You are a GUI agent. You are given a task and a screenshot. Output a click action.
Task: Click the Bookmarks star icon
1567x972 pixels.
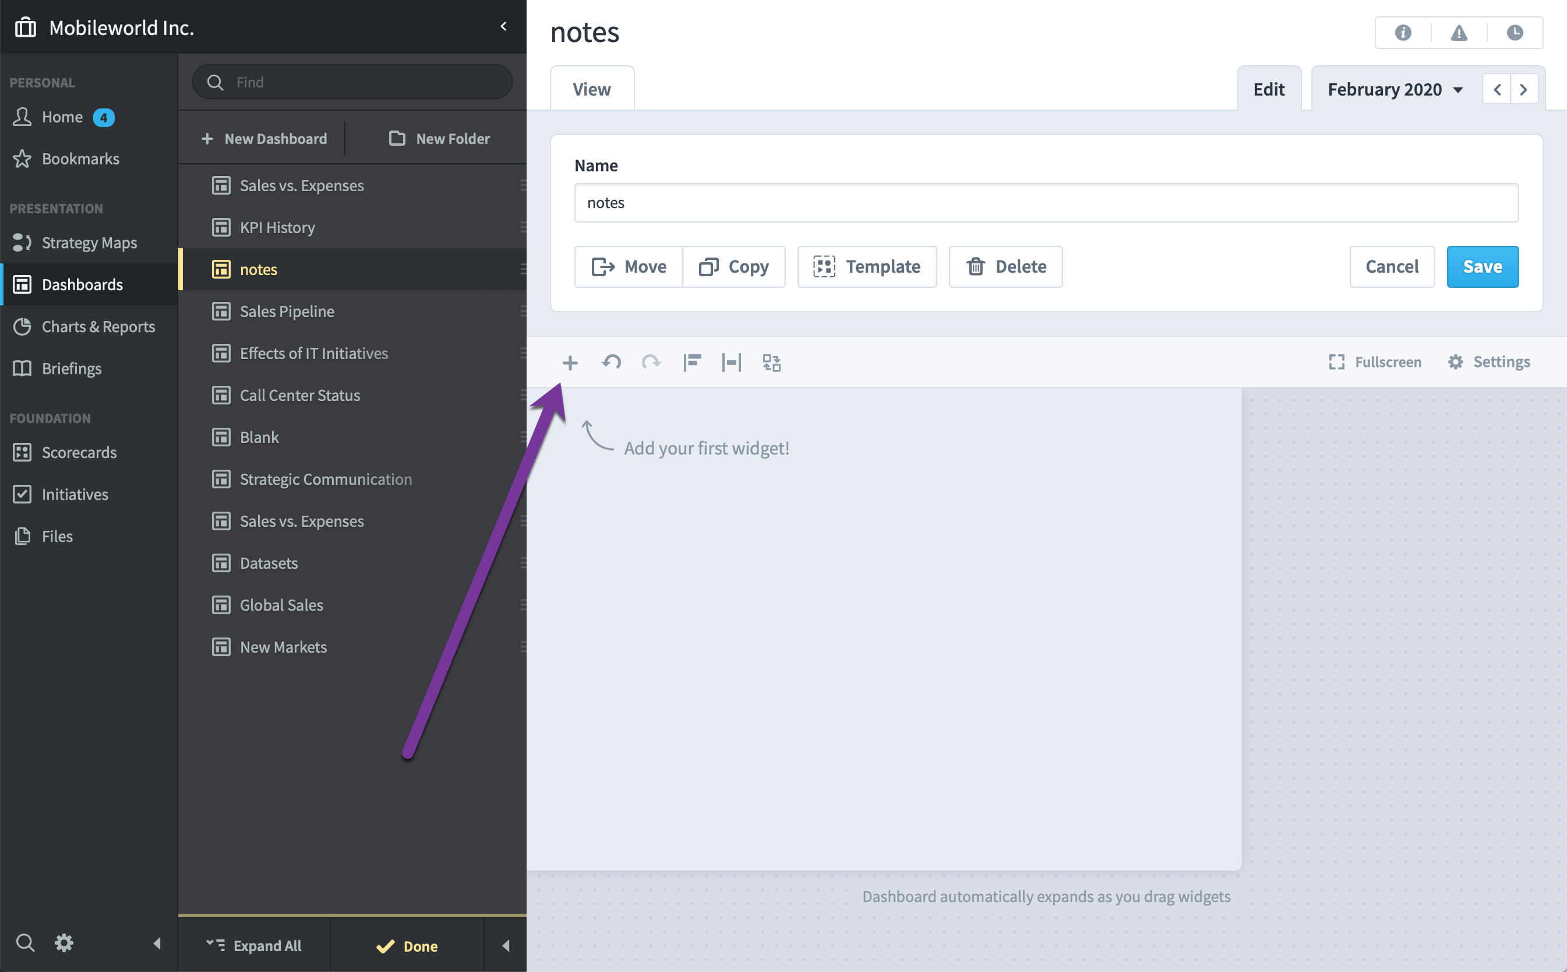pyautogui.click(x=23, y=159)
